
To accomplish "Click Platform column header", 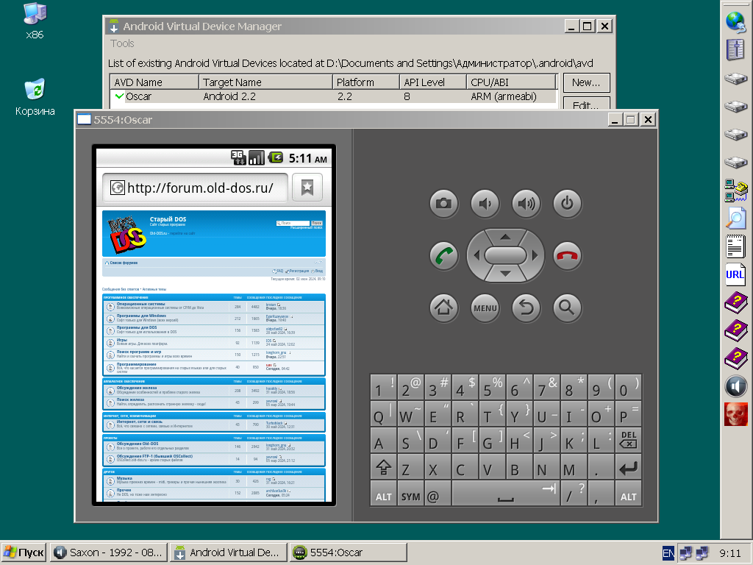I will tap(366, 82).
